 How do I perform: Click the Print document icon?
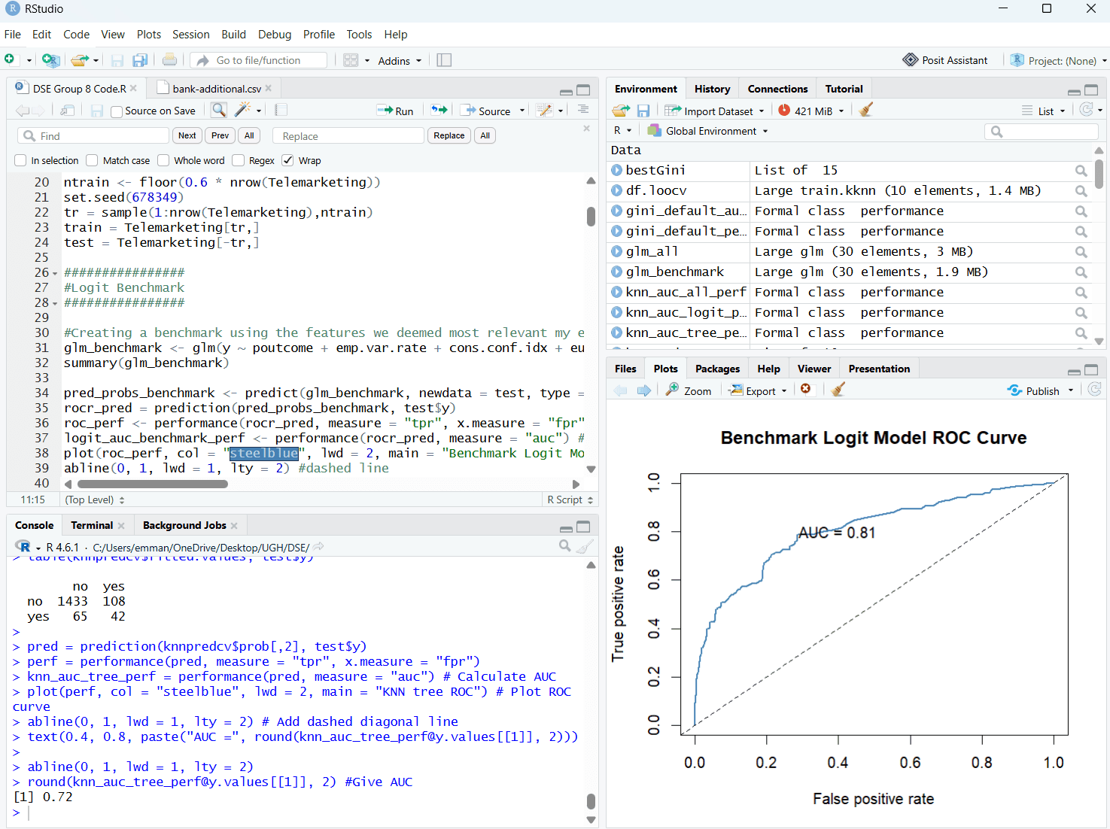coord(170,60)
